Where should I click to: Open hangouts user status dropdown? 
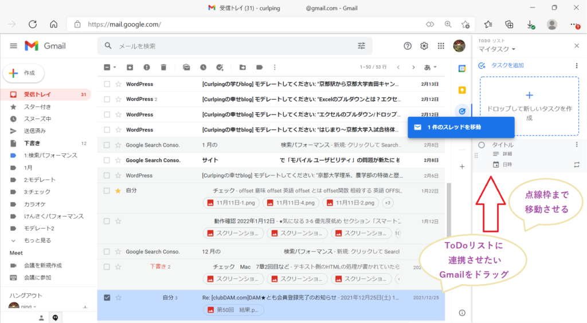click(35, 306)
